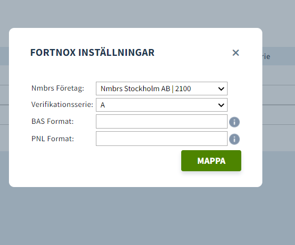
Task: Click partially hidden column header ending in 'rie'
Action: click(x=266, y=56)
